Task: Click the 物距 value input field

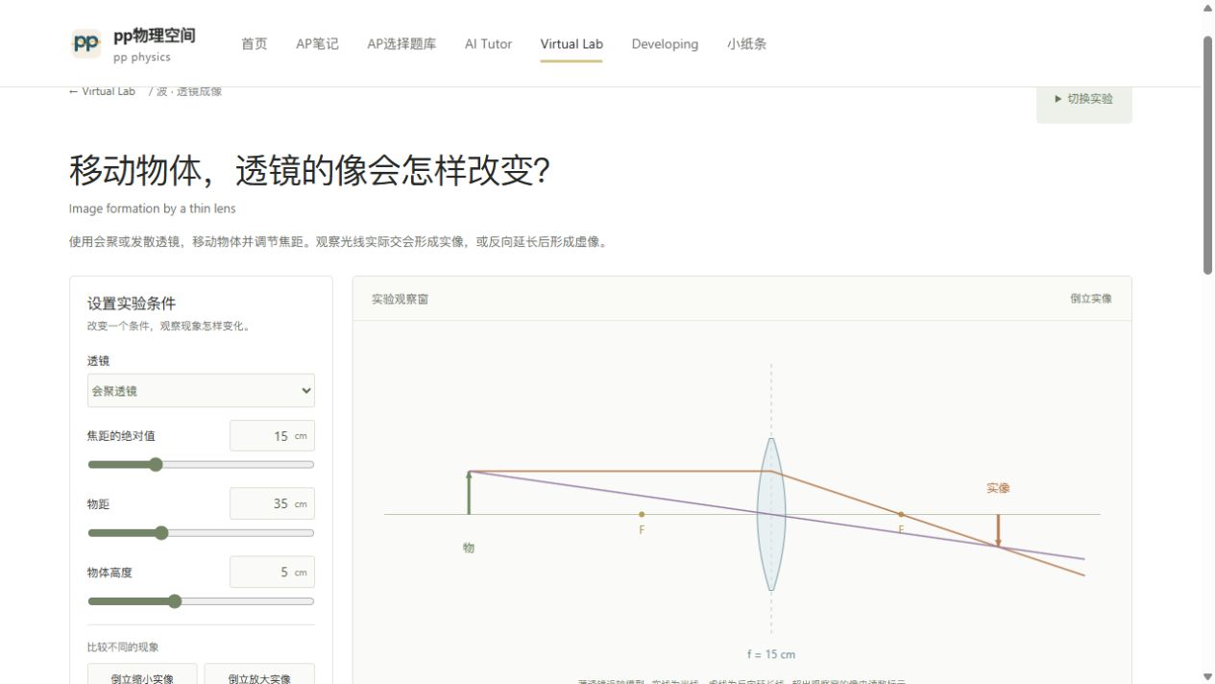Action: (272, 503)
